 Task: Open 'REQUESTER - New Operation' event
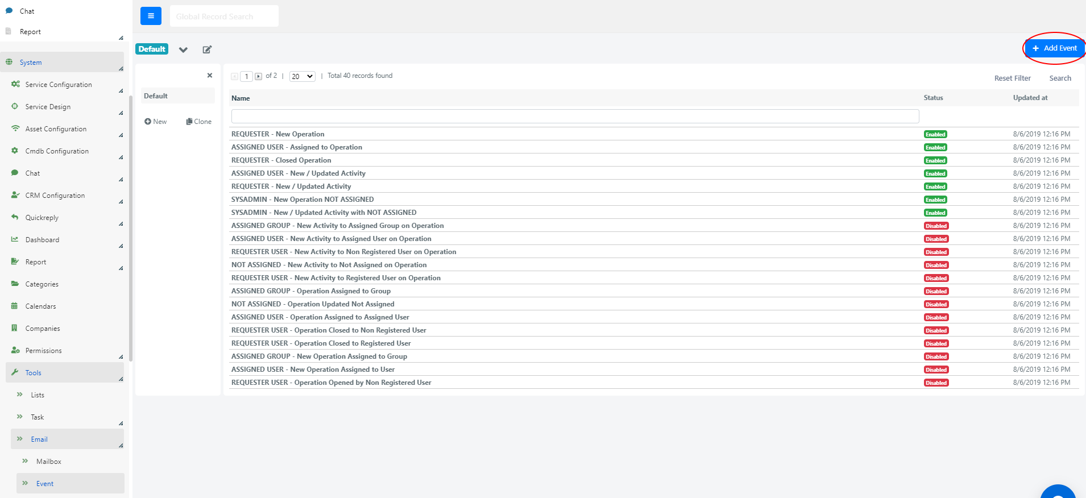pos(277,134)
